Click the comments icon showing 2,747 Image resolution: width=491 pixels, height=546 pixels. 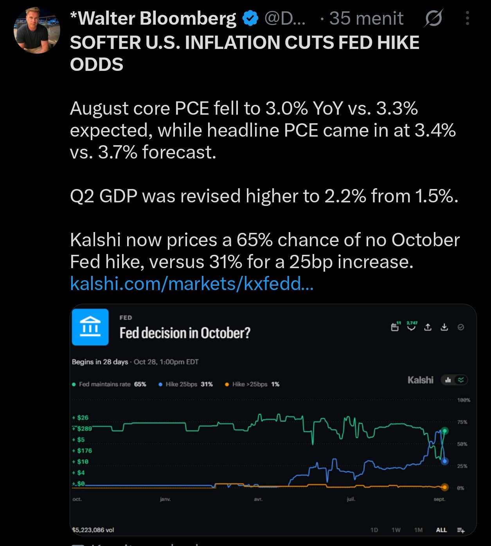click(x=411, y=326)
